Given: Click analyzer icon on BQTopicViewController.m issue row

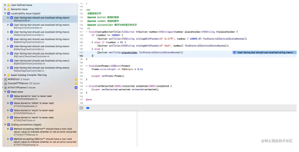Looking at the screenshot, I should click(12, 25).
